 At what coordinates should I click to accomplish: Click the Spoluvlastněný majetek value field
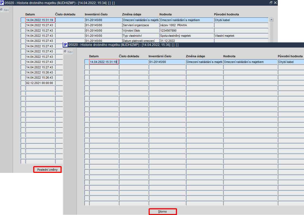pyautogui.click(x=186, y=36)
